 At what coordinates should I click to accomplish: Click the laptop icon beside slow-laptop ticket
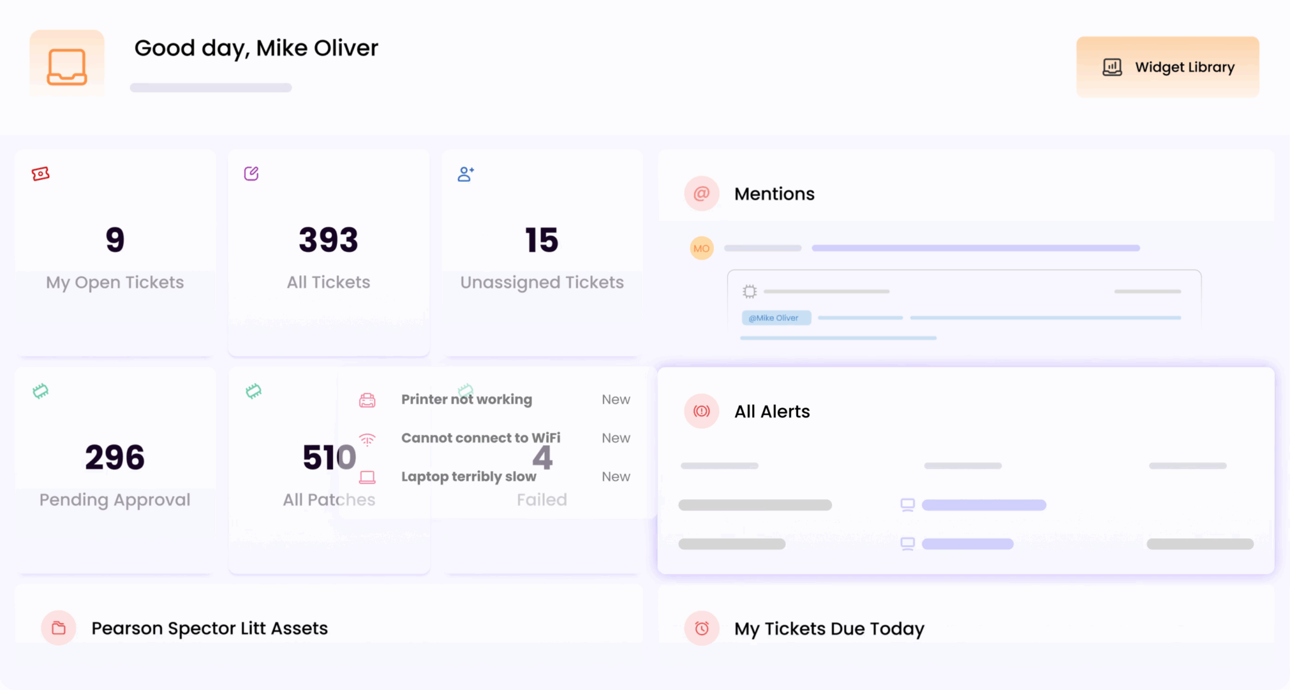(x=367, y=477)
